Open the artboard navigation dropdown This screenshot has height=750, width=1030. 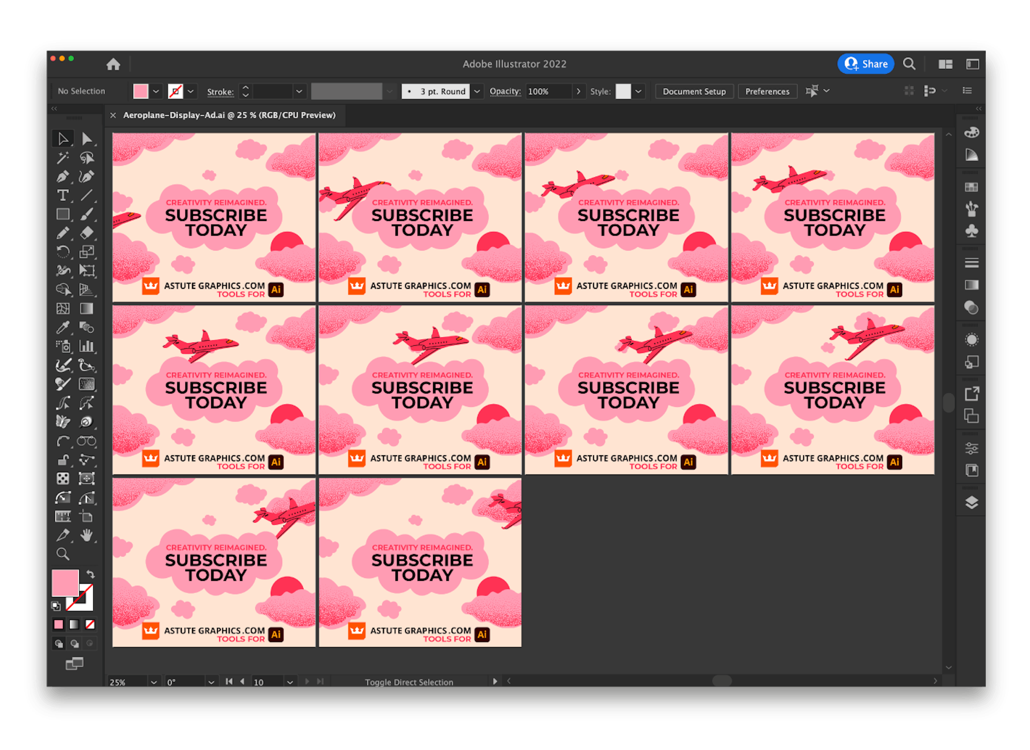coord(290,681)
